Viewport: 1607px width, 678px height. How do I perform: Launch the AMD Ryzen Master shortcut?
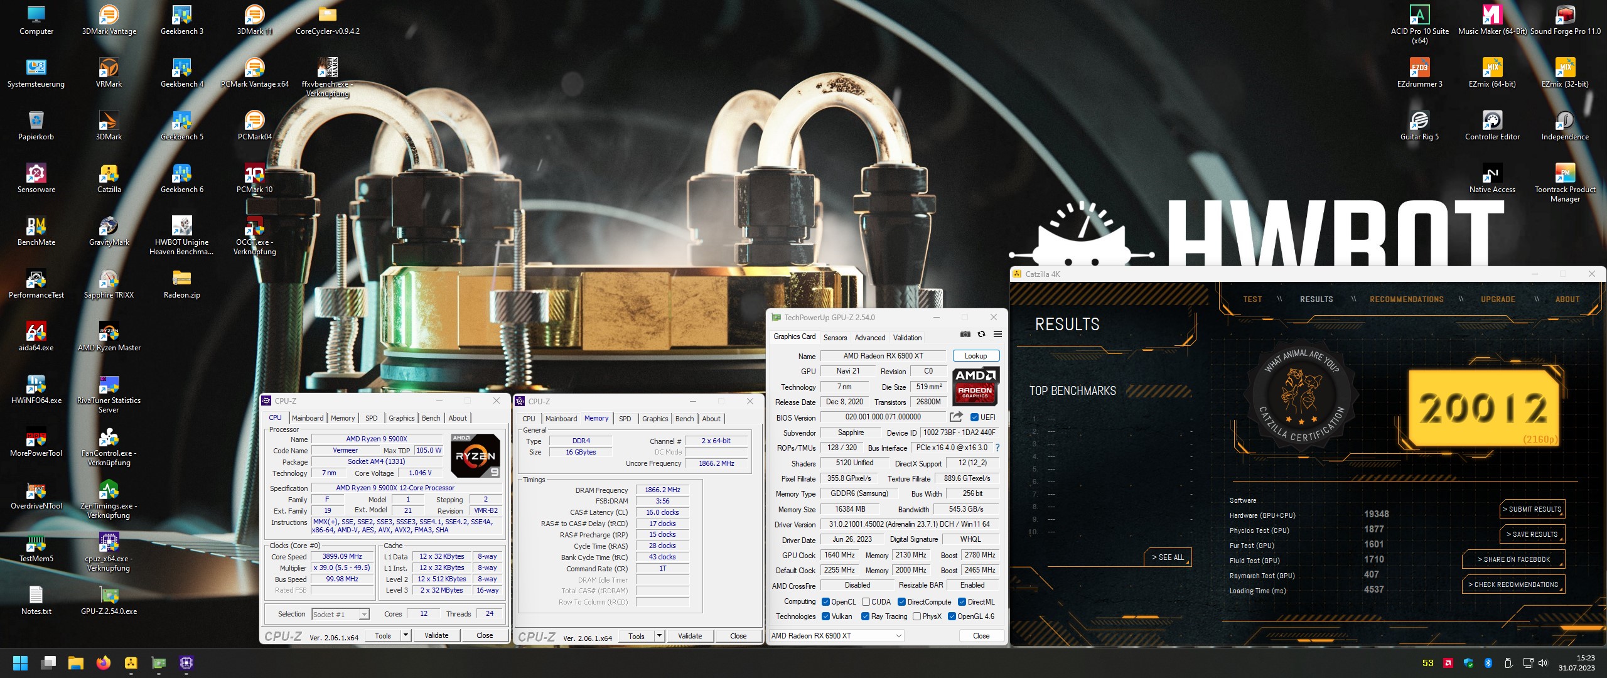[x=109, y=336]
